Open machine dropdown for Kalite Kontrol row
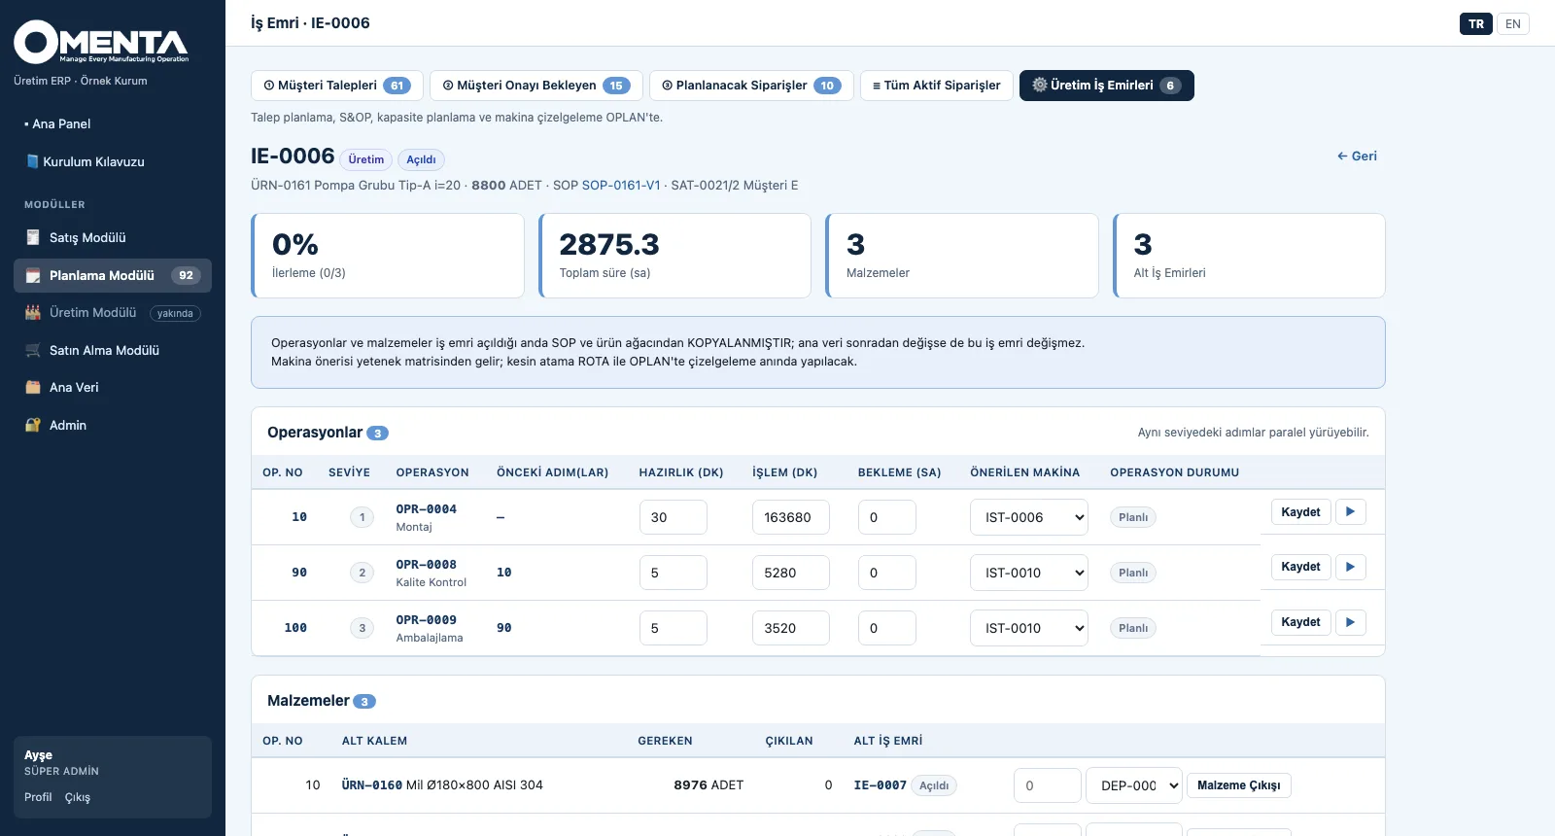This screenshot has height=836, width=1555. click(x=1029, y=573)
